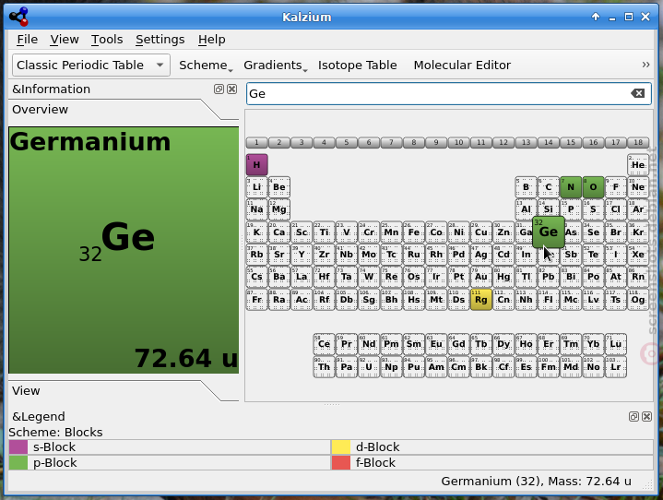Viewport: 663px width, 500px height.
Task: Select the Tungsten (W) element tile
Action: point(369,277)
